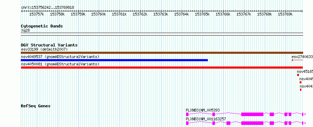Click the left arrowhead of the ruler
Image resolution: width=313 pixels, height=127 pixels.
point(22,11)
